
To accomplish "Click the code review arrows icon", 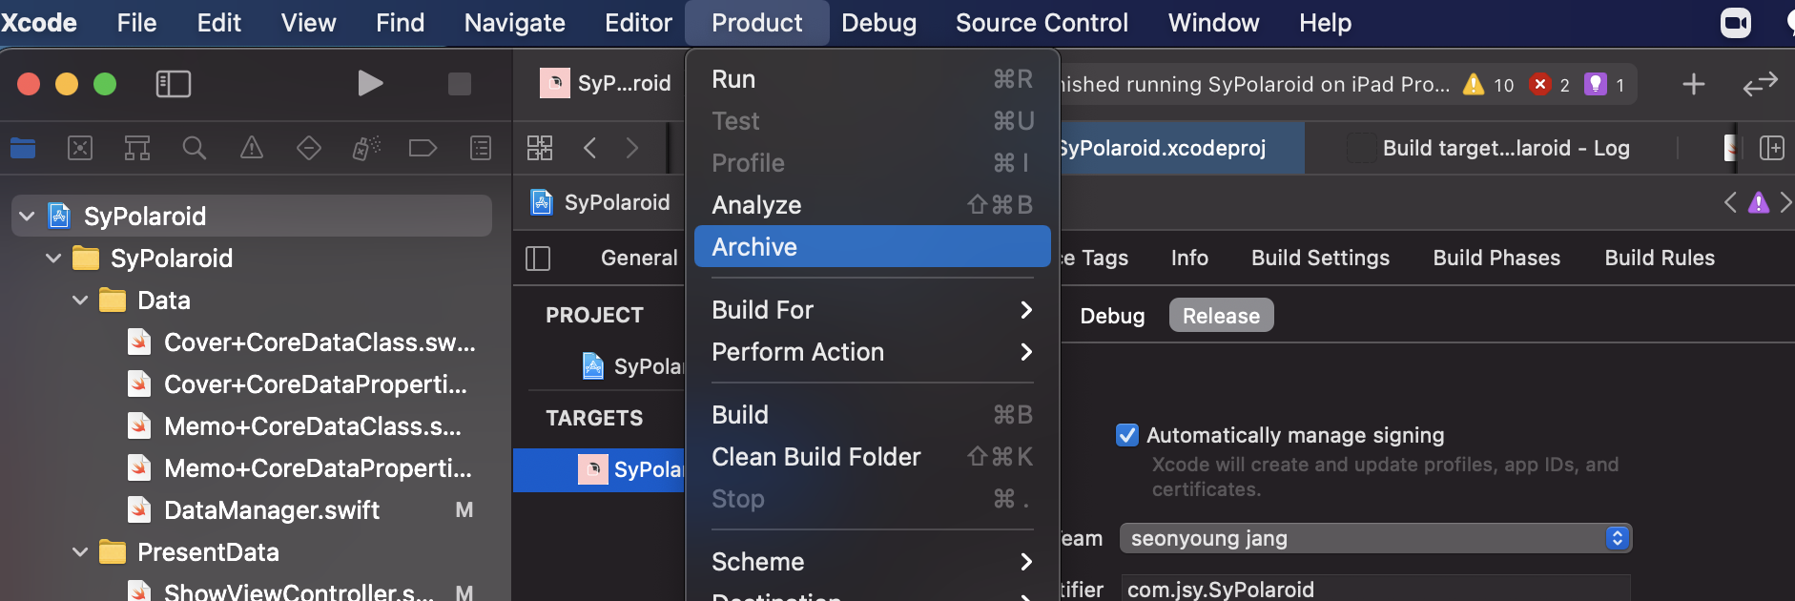I will (1761, 84).
